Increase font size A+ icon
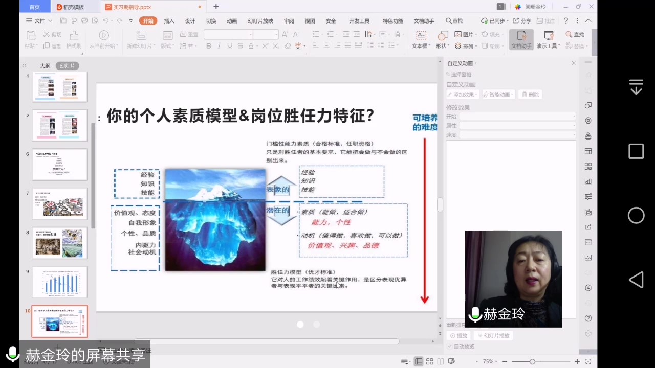 coord(286,34)
